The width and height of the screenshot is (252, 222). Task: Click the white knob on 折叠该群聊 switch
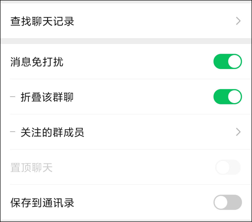[x=234, y=97]
